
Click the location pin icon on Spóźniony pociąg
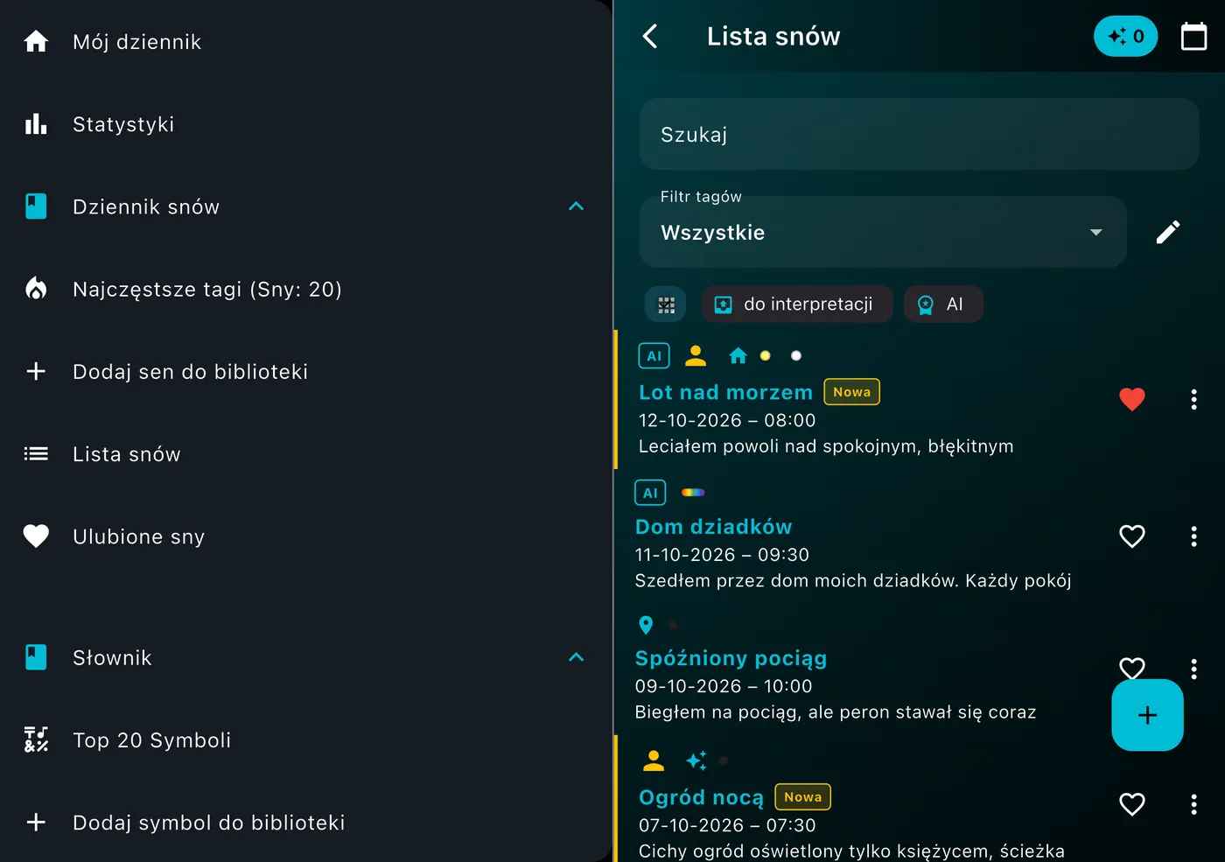point(646,625)
